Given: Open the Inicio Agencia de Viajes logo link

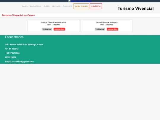Looking at the screenshot, I should pyautogui.click(x=80, y=1).
